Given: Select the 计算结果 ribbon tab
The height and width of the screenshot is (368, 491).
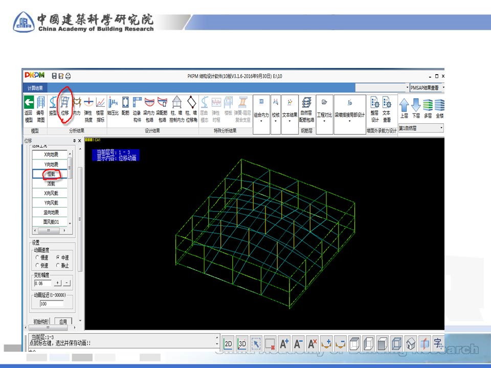Looking at the screenshot, I should (x=35, y=88).
